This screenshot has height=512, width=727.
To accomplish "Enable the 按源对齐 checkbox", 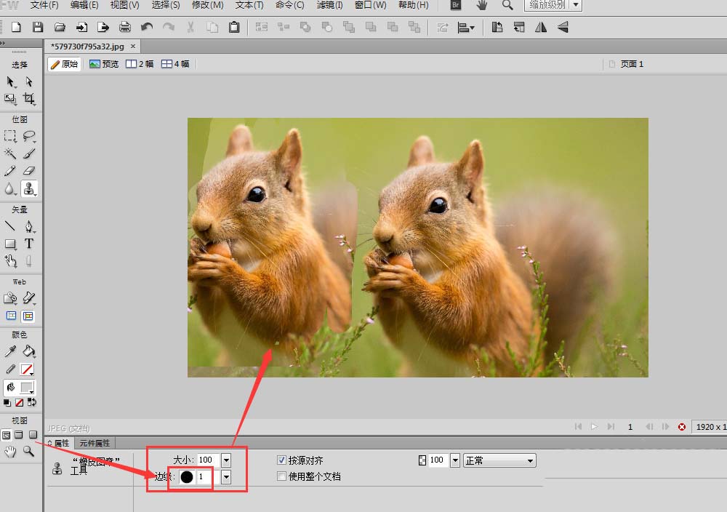I will point(282,460).
